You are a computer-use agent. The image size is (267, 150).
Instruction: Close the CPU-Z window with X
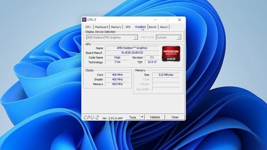179,20
